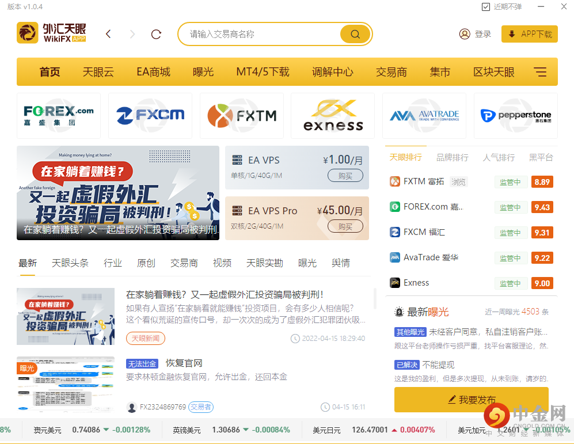Click 购买 to buy EA VPS
574x444 pixels.
345,176
